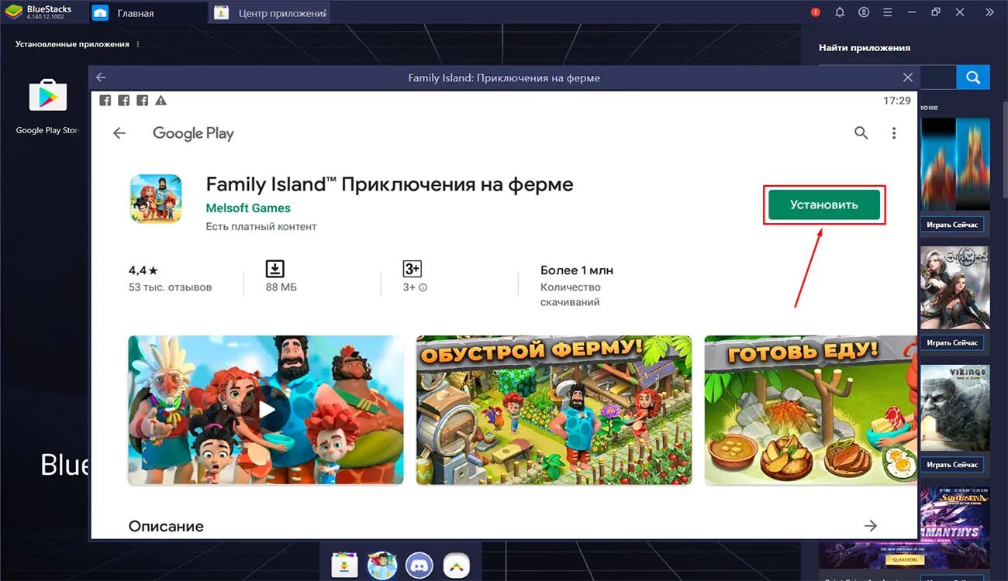Collapse sidebar with double-chevron icon
This screenshot has width=1008, height=581.
pyautogui.click(x=989, y=12)
